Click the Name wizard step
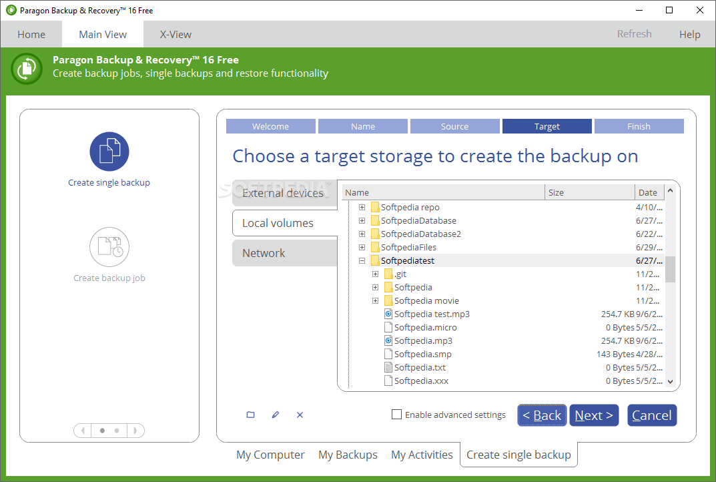716x482 pixels. (x=363, y=126)
